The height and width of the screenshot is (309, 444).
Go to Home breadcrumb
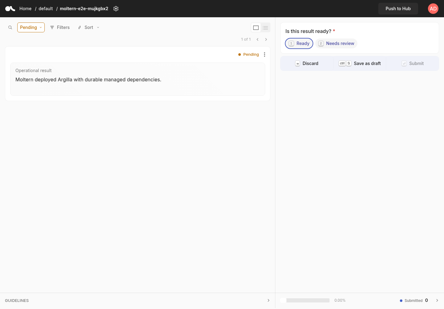pyautogui.click(x=25, y=9)
